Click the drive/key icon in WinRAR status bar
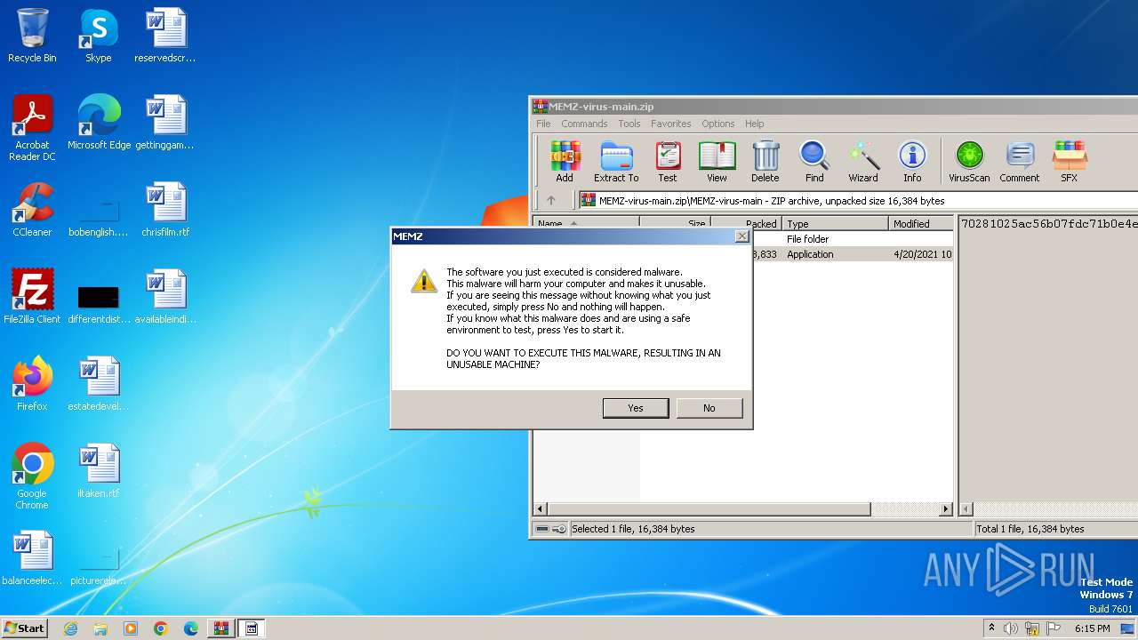The height and width of the screenshot is (640, 1138). pyautogui.click(x=550, y=529)
